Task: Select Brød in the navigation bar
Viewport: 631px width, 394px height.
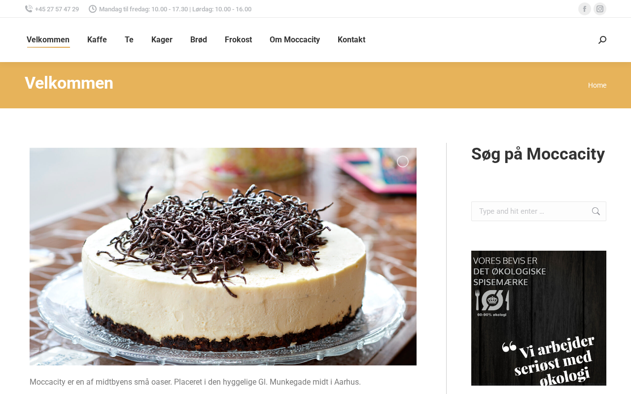Action: pyautogui.click(x=199, y=40)
